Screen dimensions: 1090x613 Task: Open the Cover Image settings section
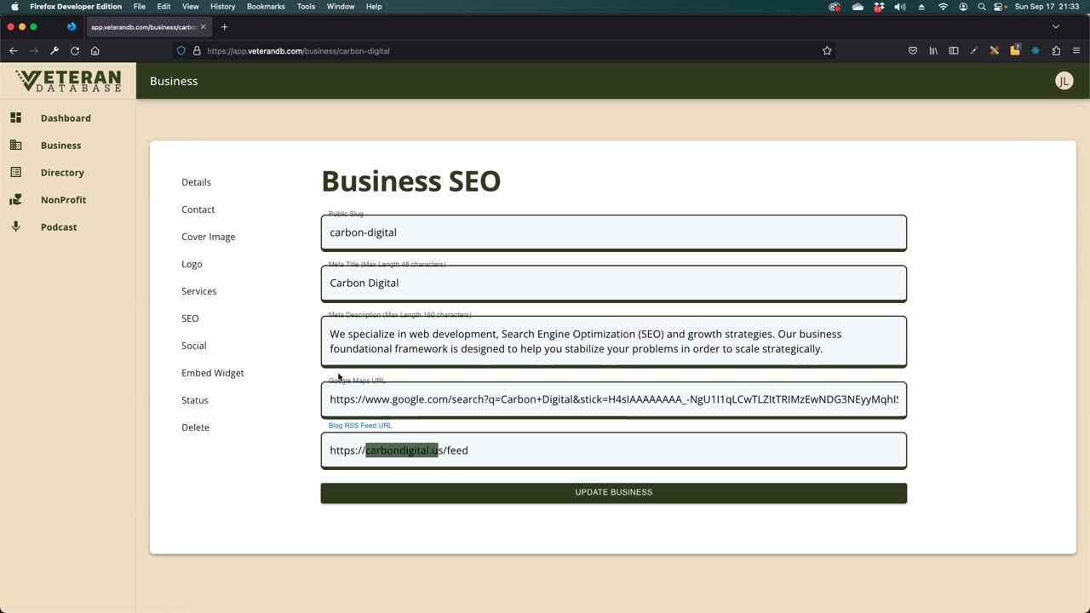pyautogui.click(x=208, y=237)
